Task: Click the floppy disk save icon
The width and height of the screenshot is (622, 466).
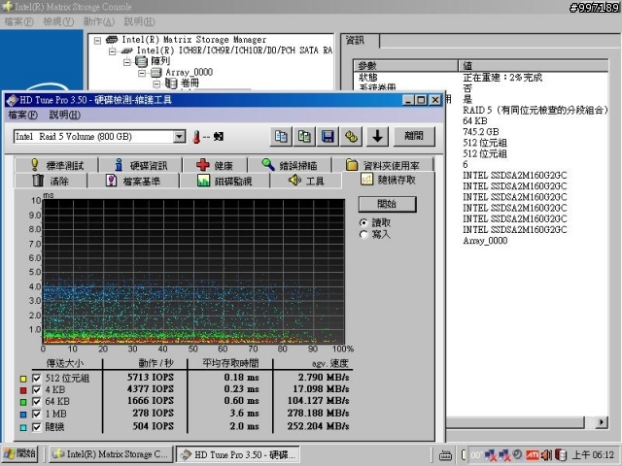Action: tap(328, 136)
